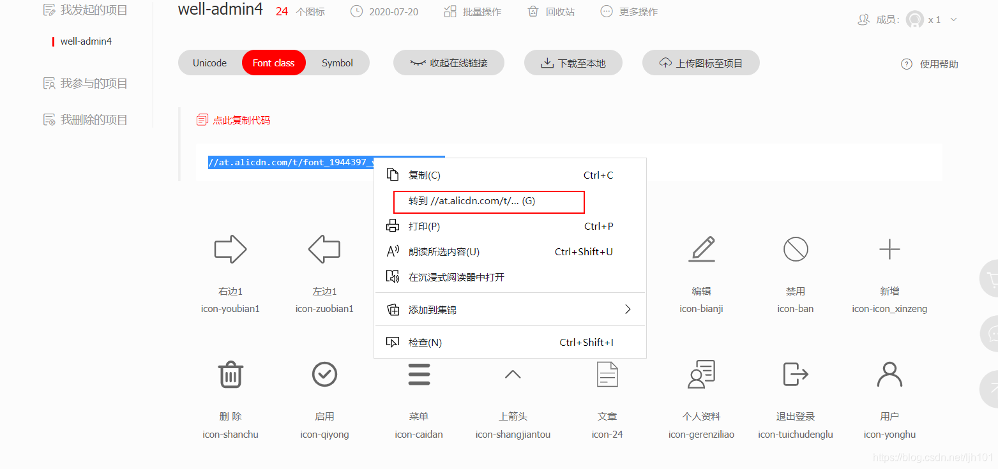Viewport: 998px width, 469px height.
Task: Select the icon-tuichudenglu logout icon
Action: tap(795, 374)
